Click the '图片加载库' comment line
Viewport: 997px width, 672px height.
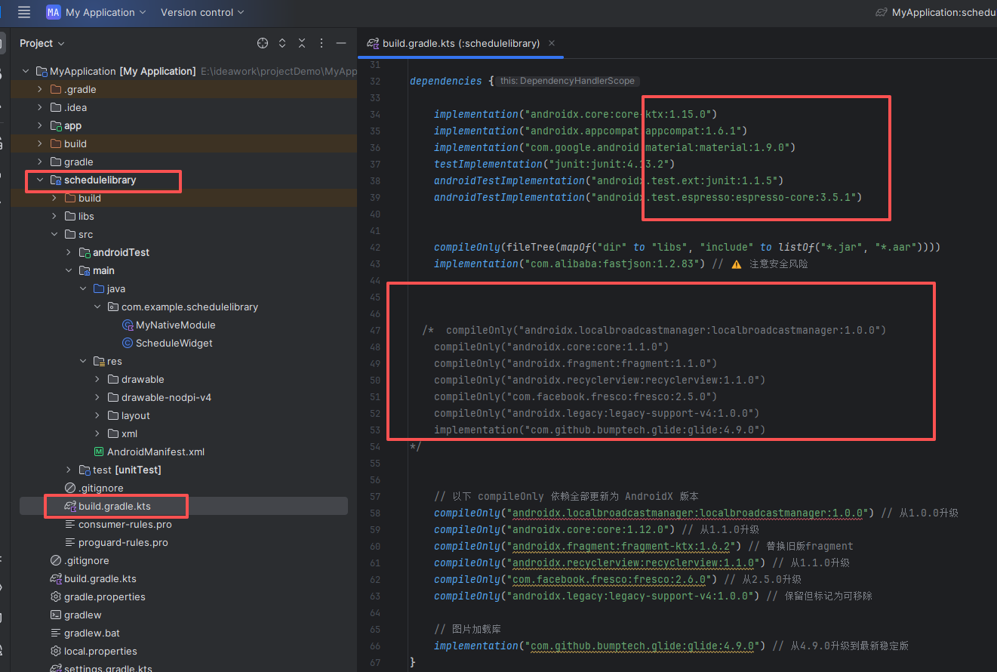point(467,629)
